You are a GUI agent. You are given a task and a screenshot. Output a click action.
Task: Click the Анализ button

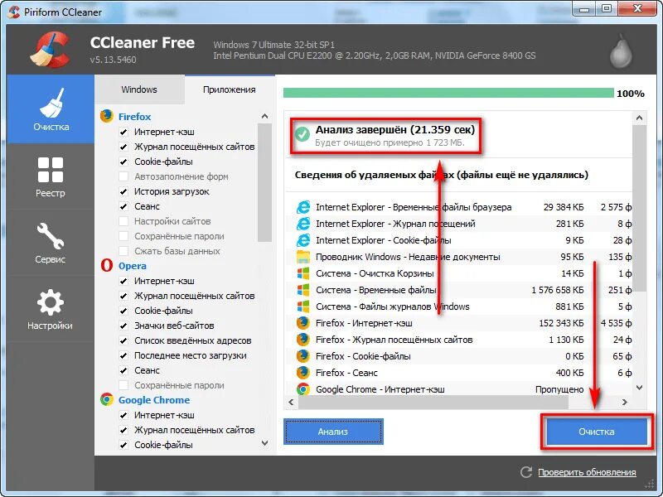tap(333, 432)
